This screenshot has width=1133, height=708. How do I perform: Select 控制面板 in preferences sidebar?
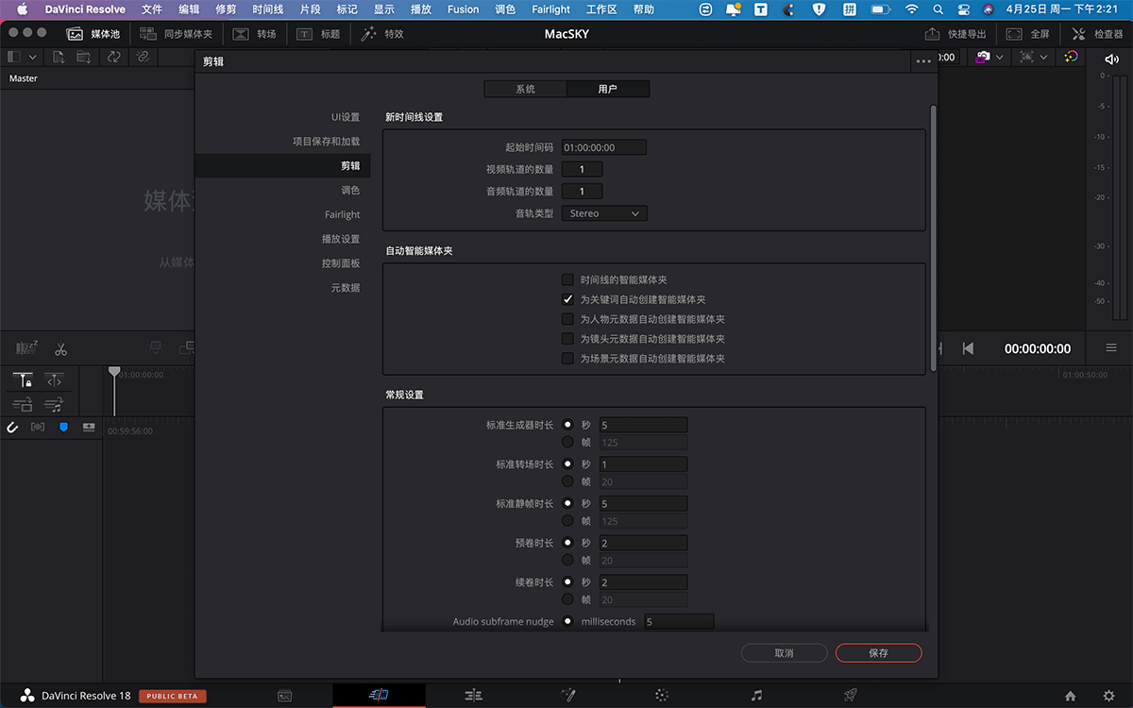point(341,263)
